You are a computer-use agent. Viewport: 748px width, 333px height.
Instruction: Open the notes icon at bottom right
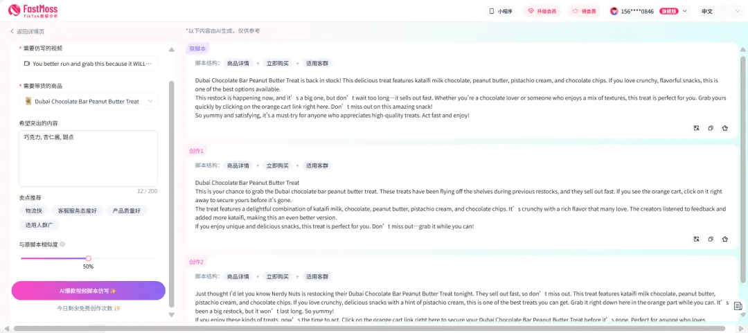tap(738, 306)
